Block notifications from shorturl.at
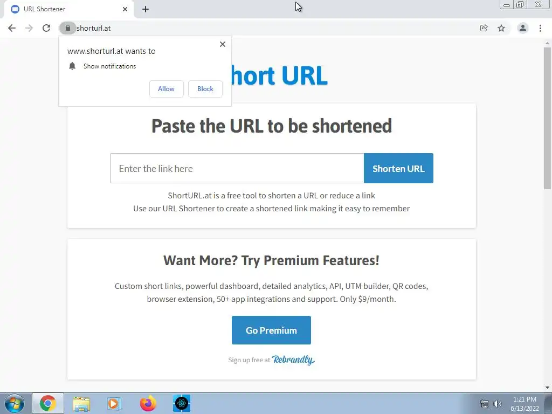 tap(205, 89)
